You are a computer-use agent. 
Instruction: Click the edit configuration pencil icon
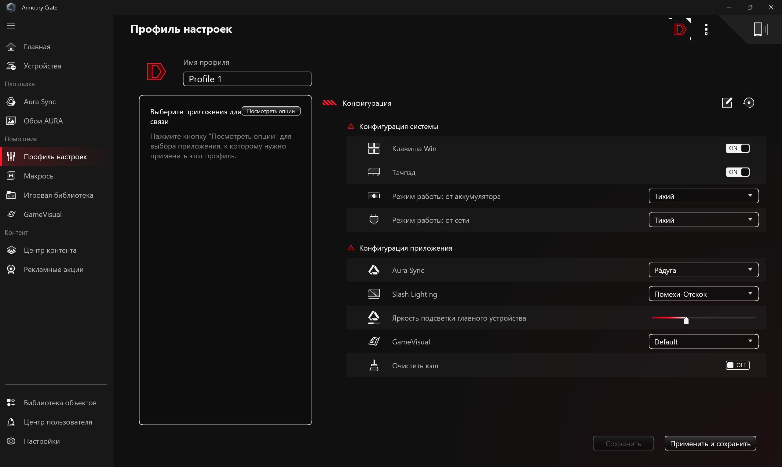[x=727, y=103]
